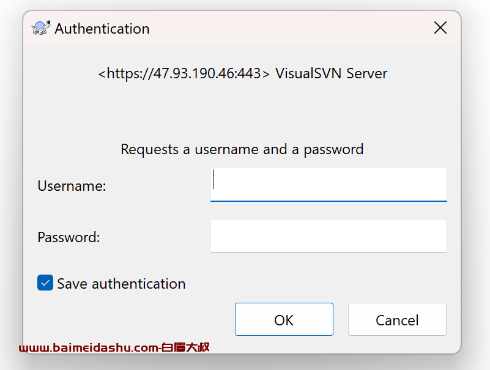The width and height of the screenshot is (490, 370).
Task: Dismiss the dialog using Cancel
Action: coord(397,319)
